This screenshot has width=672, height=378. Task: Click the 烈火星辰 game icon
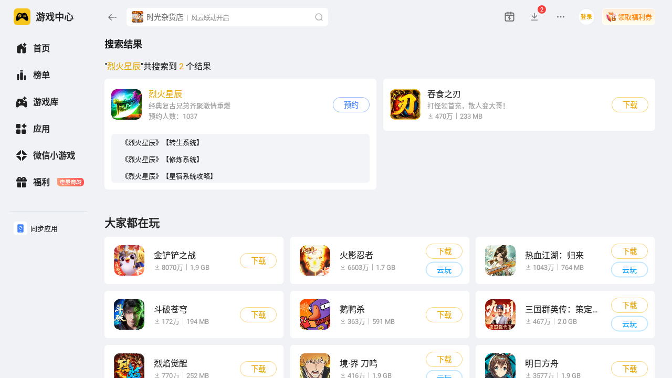click(x=127, y=104)
